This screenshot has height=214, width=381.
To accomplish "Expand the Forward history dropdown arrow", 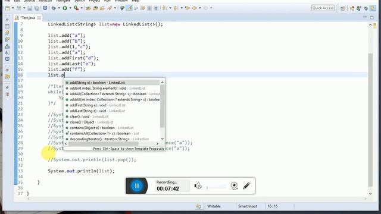I will click(211, 8).
